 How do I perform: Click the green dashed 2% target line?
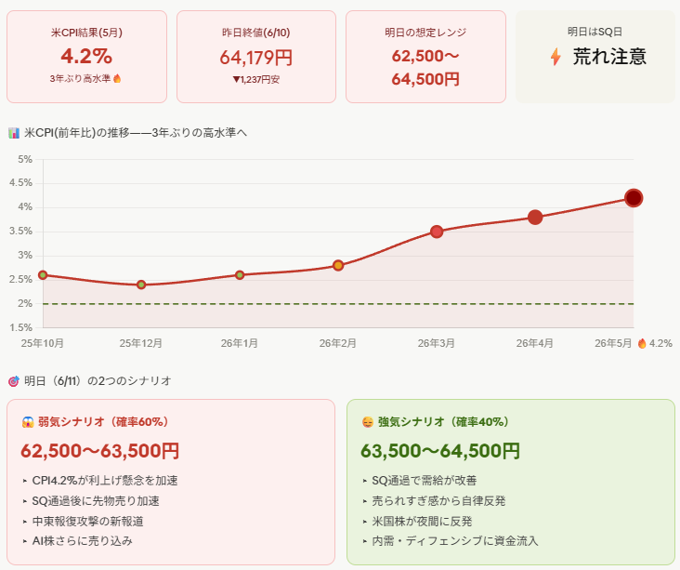click(x=338, y=304)
